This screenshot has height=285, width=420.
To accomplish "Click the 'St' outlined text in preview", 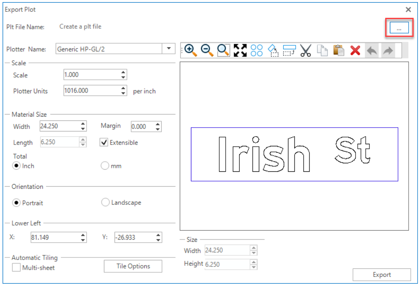I will click(x=353, y=150).
